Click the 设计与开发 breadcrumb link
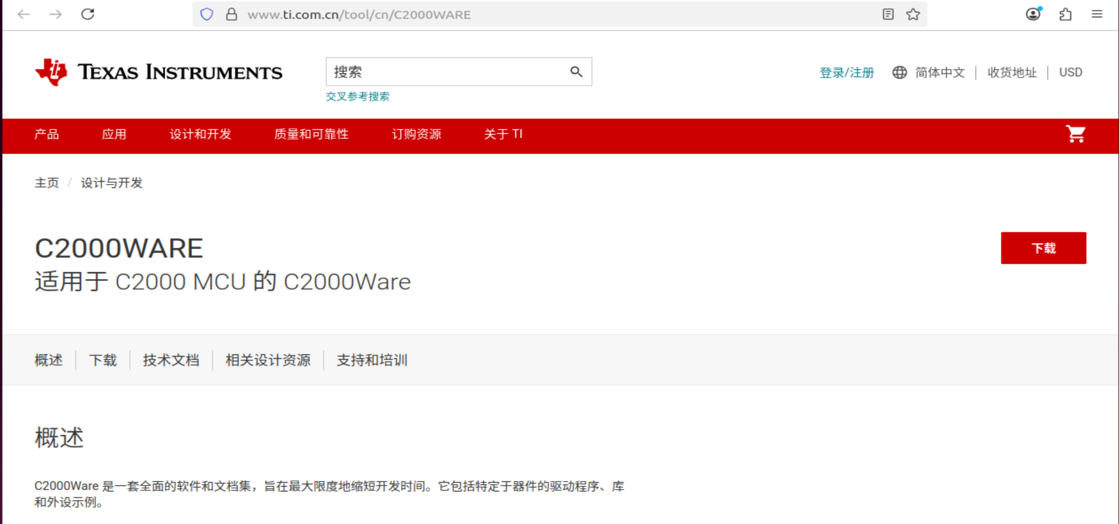1119x524 pixels. pyautogui.click(x=112, y=183)
